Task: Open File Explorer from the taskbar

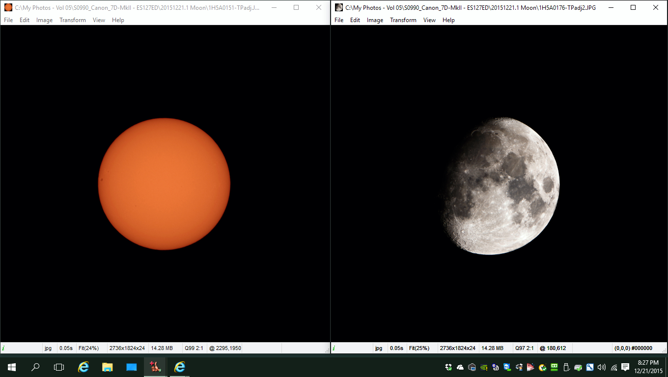Action: 107,367
